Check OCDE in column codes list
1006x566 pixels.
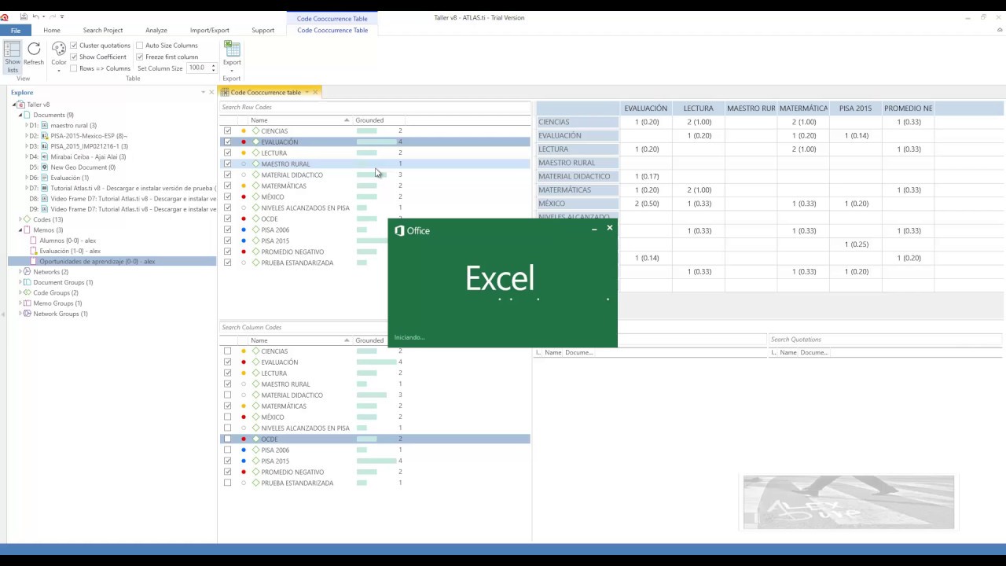228,439
